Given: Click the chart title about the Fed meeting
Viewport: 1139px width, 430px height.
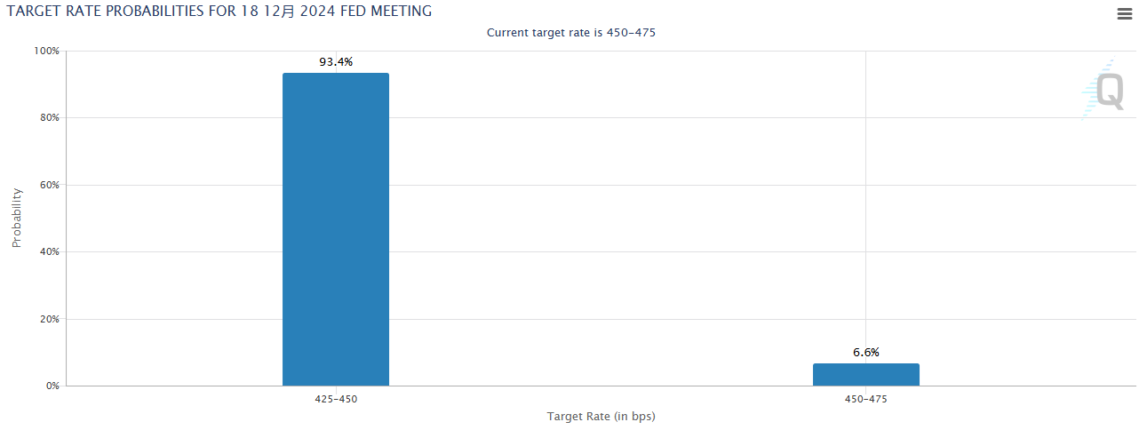Looking at the screenshot, I should point(219,12).
